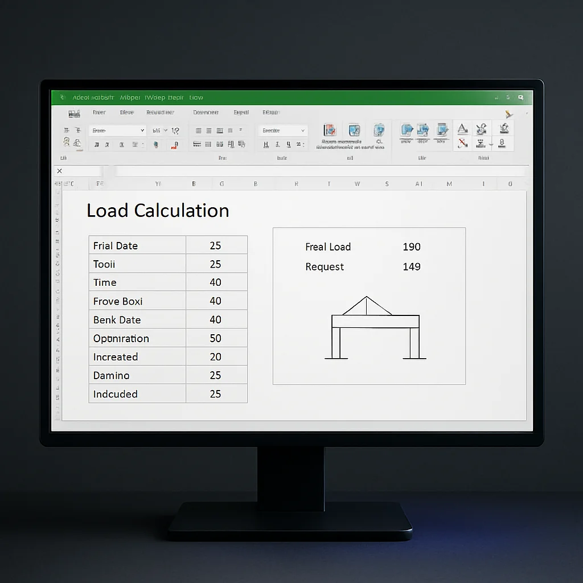This screenshot has height=583, width=583.
Task: Click the value 190
Action: 412,247
